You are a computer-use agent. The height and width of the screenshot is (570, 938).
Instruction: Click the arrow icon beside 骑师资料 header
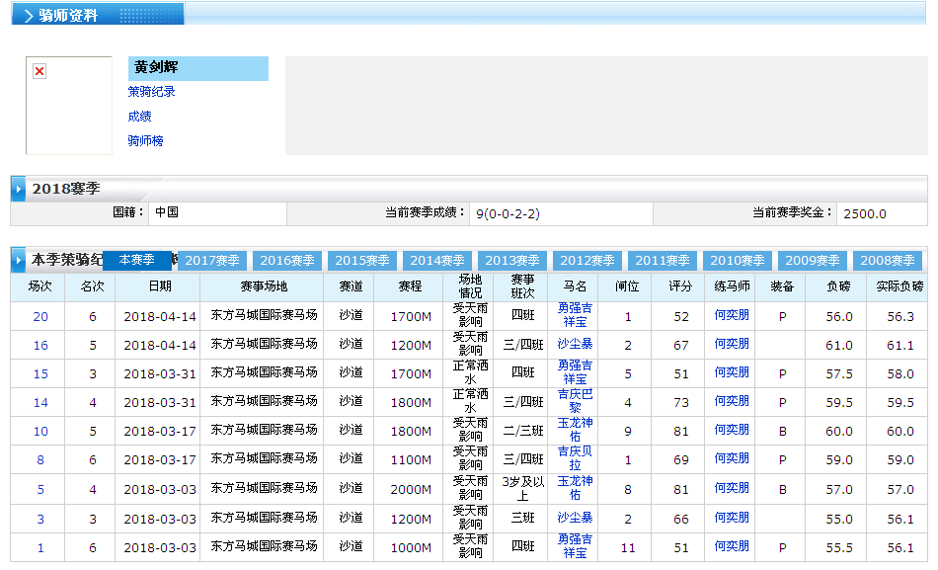pyautogui.click(x=28, y=16)
